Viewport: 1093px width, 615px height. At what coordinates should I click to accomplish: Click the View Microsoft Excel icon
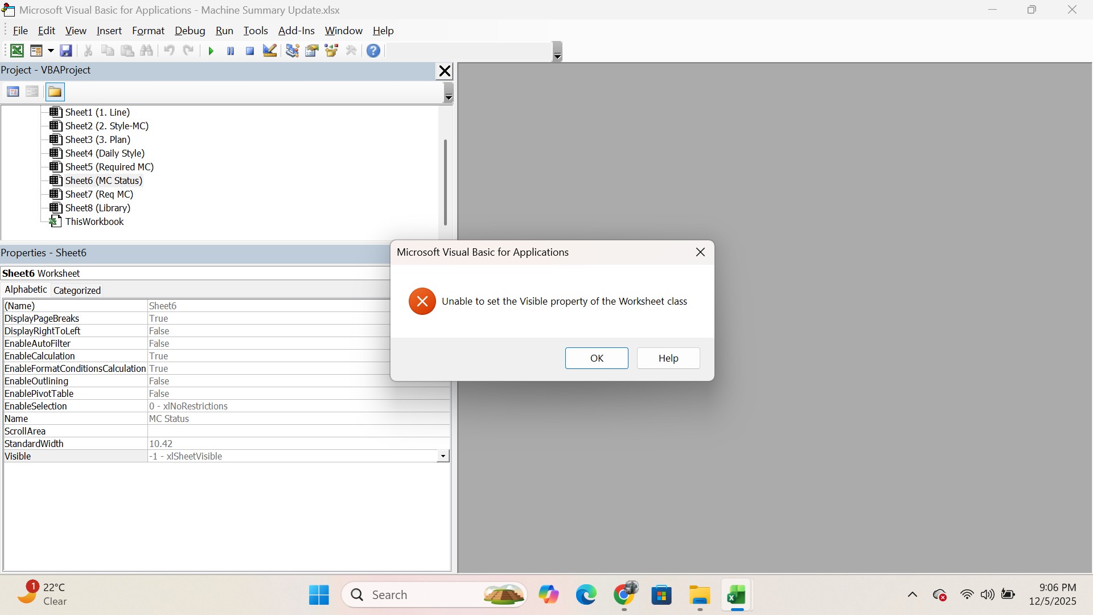point(17,51)
